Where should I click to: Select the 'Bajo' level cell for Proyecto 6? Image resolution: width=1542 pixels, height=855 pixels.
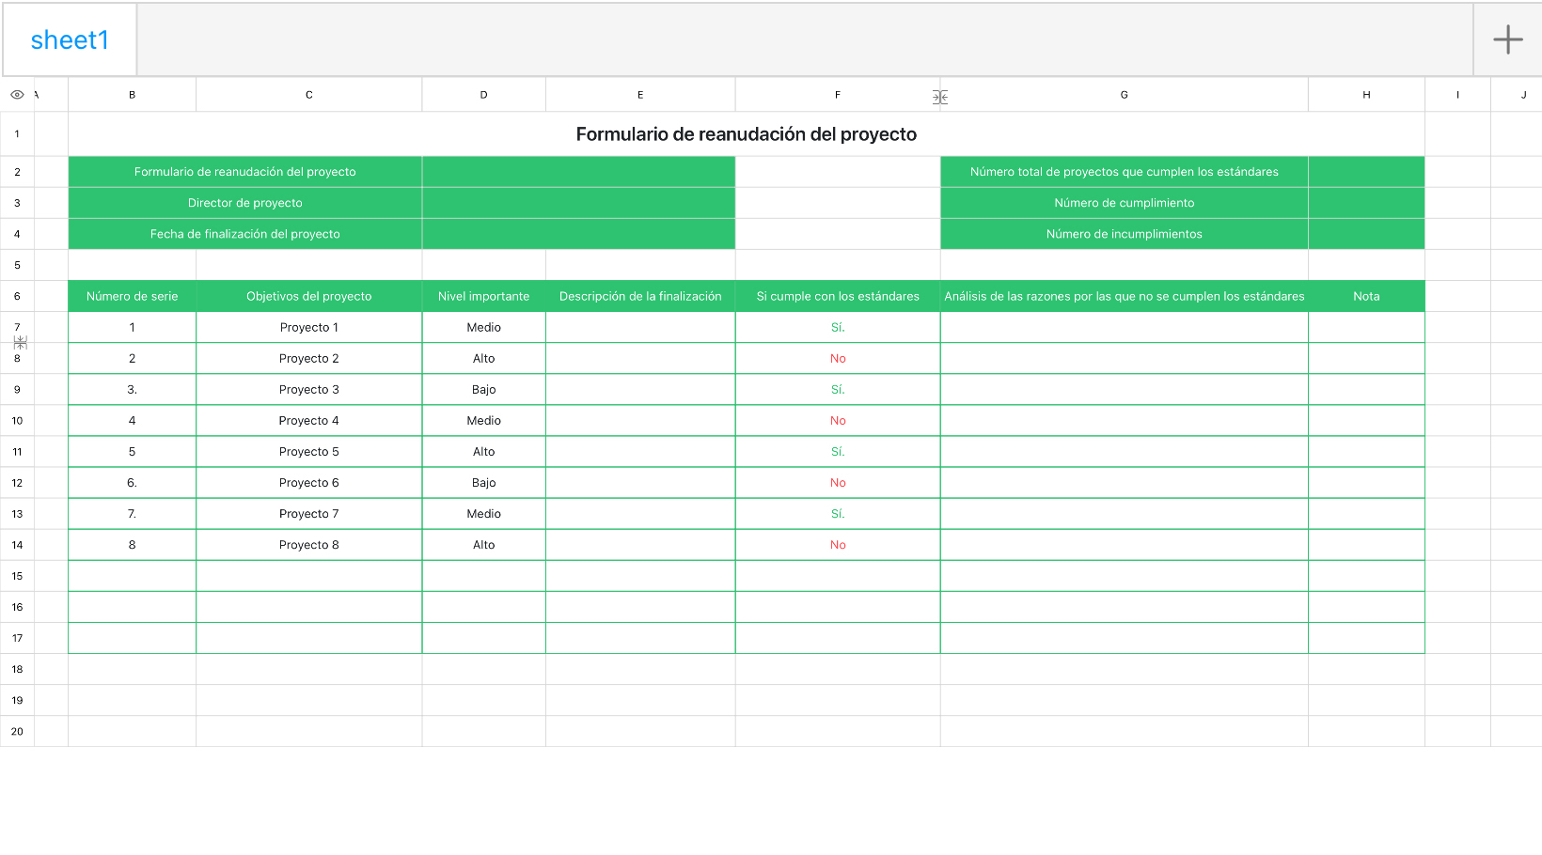[x=484, y=482]
